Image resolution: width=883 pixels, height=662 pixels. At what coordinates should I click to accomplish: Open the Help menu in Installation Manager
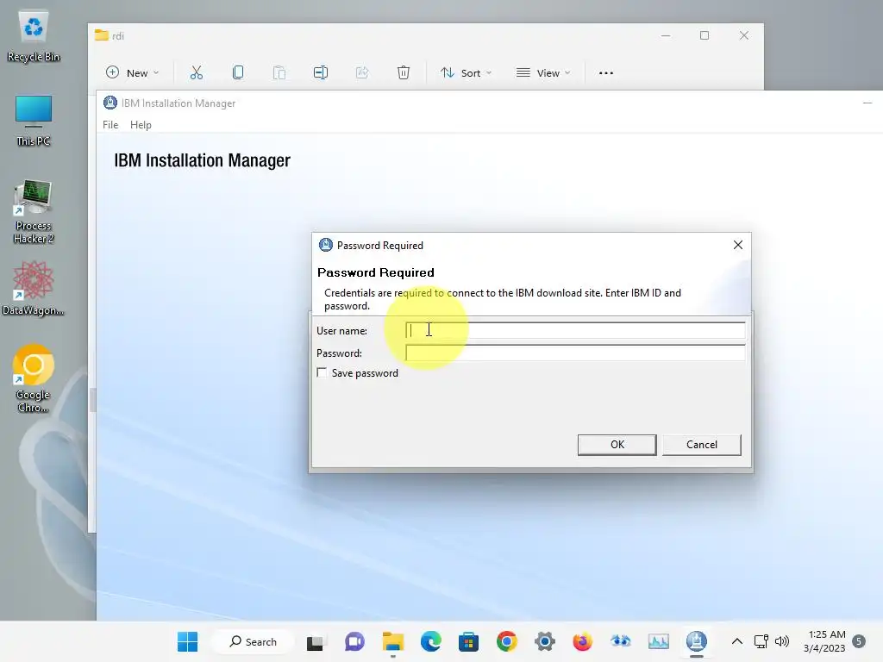(x=141, y=125)
